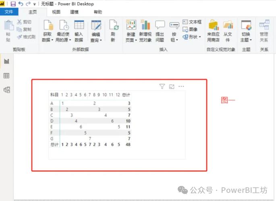Click the 新建页面 new page icon
The width and height of the screenshot is (276, 201).
[131, 25]
